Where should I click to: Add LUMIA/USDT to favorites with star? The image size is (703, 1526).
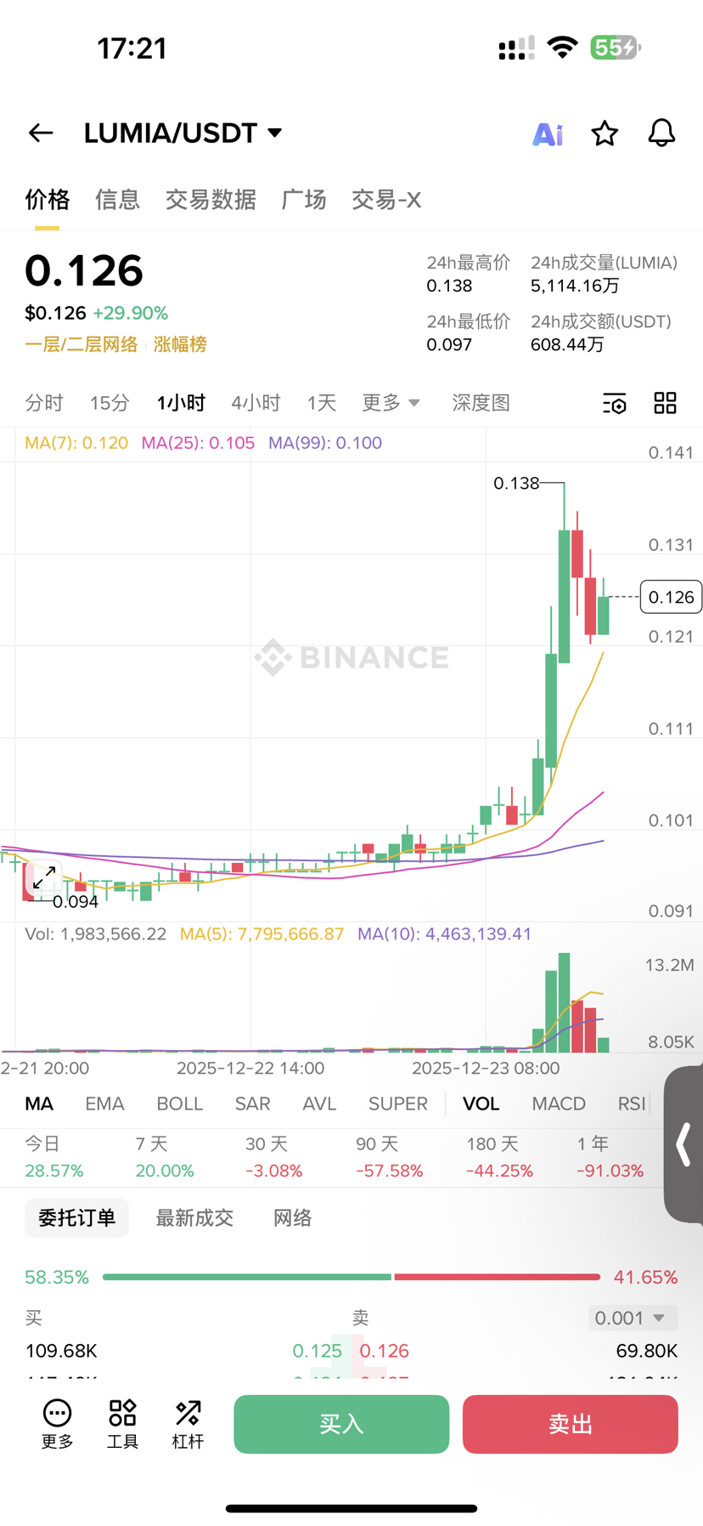tap(605, 133)
